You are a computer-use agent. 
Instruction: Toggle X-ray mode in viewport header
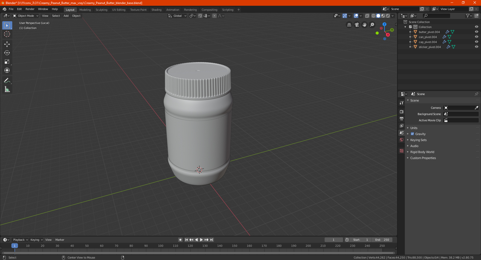[x=367, y=16]
